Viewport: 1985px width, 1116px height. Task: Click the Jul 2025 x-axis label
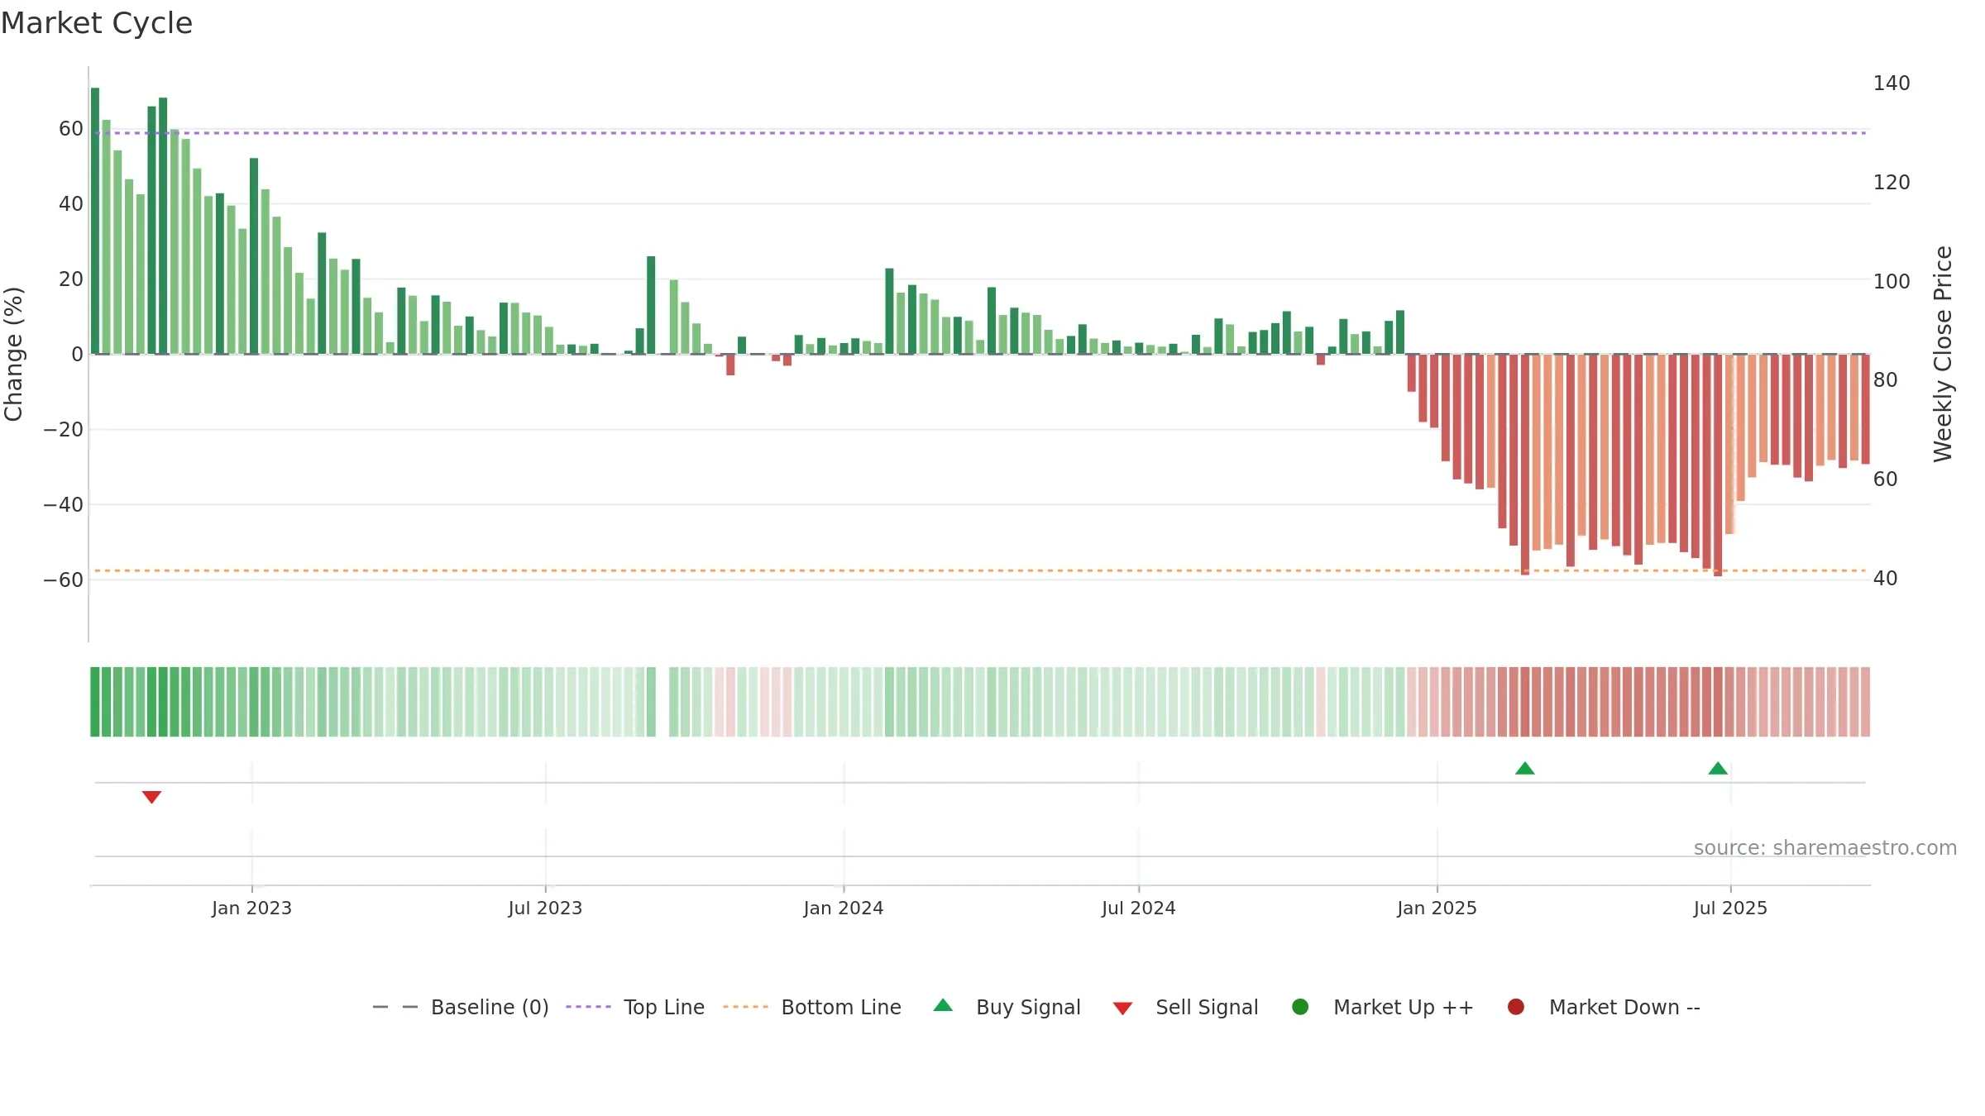point(1730,909)
